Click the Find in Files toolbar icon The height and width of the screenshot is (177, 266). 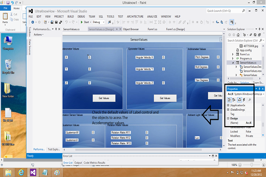click(x=110, y=22)
